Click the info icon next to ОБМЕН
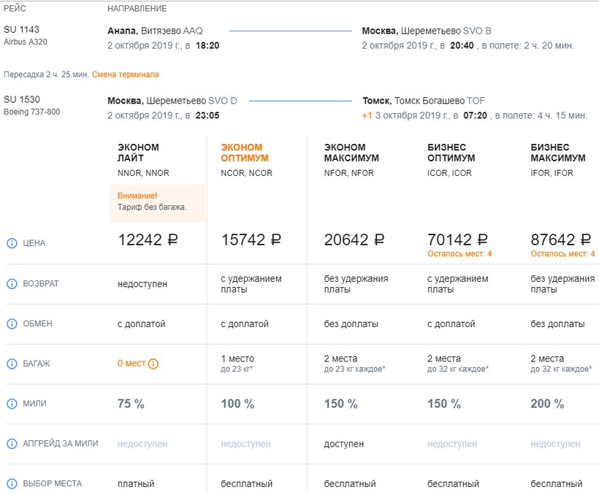Viewport: 599px width, 495px height. 12,323
